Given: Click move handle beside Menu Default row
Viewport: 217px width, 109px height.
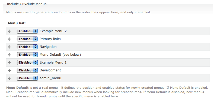Looking at the screenshot, I should 9,55.
